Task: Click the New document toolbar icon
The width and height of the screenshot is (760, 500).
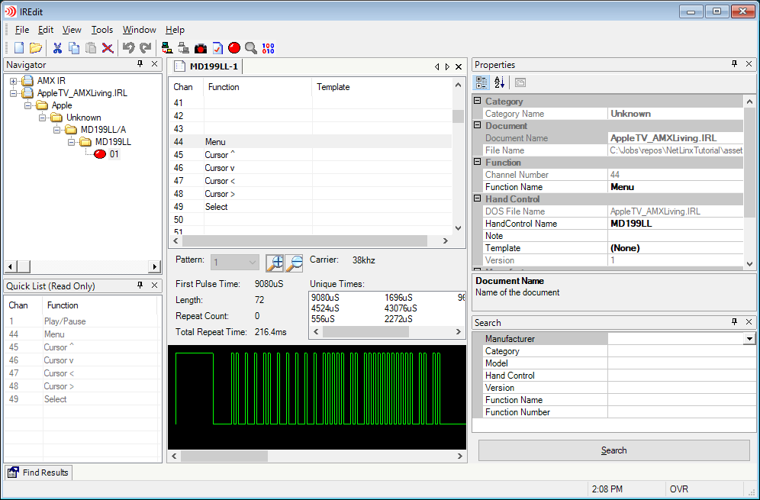Action: [19, 48]
